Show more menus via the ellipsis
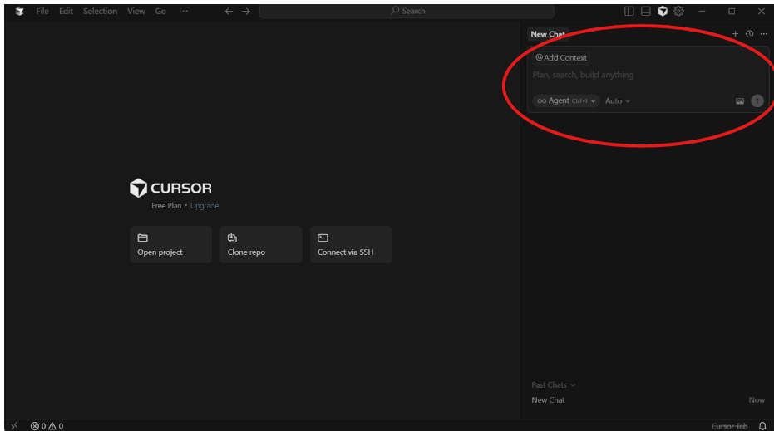The height and width of the screenshot is (431, 774). 183,11
